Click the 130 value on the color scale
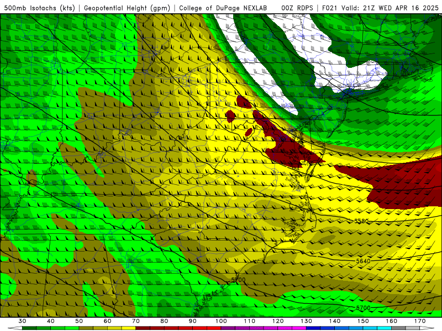 (x=307, y=321)
